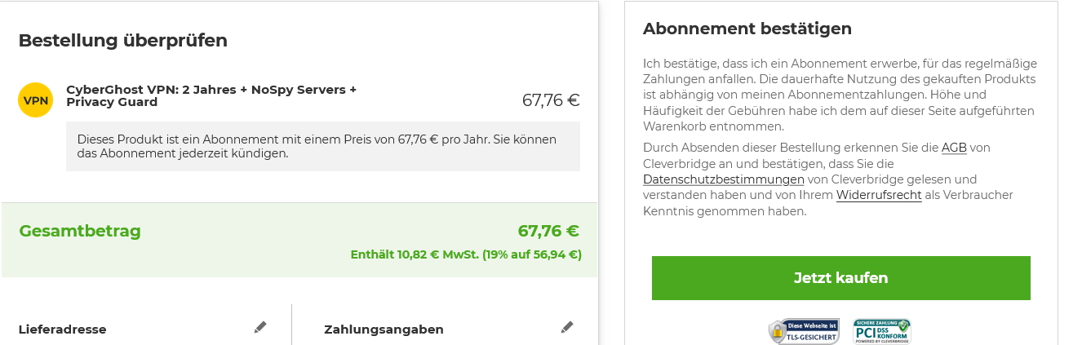This screenshot has width=1082, height=345.
Task: Select the CyberGhost VPN product title
Action: (211, 95)
